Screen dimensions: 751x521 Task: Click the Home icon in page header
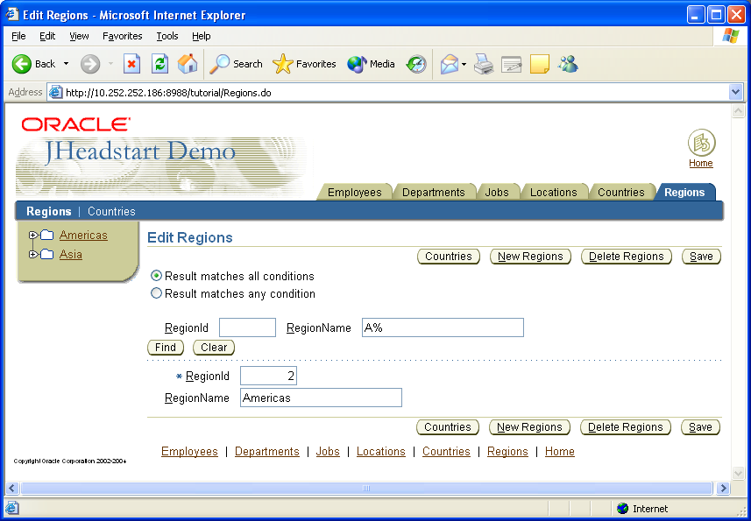coord(701,143)
